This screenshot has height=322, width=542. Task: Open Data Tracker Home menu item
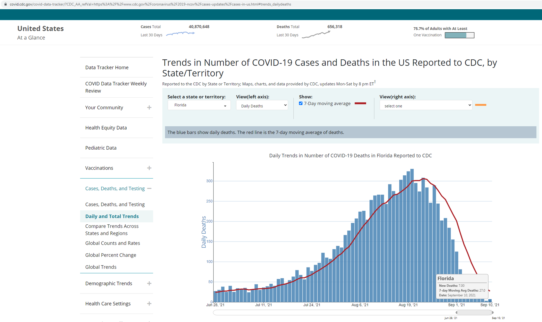tap(107, 67)
